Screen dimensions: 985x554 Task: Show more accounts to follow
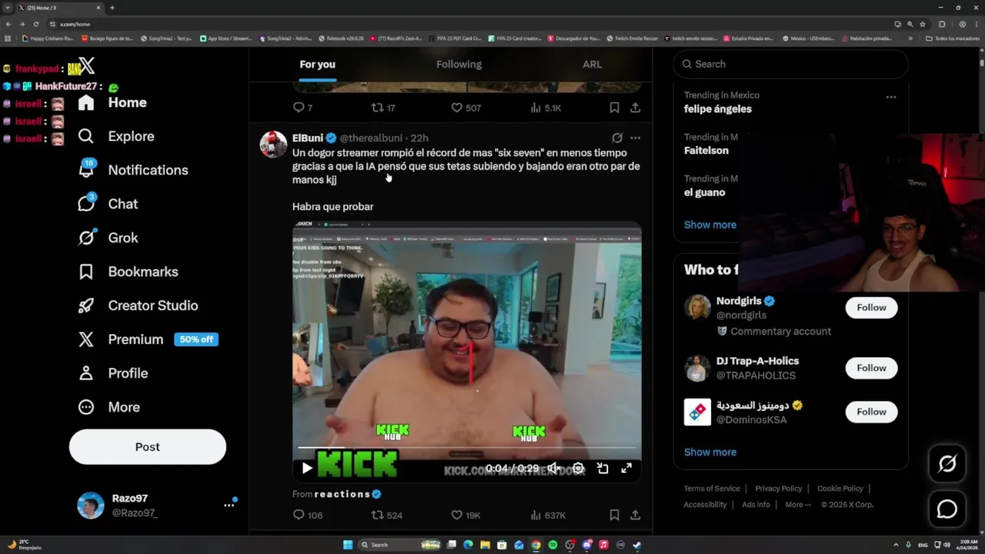[710, 452]
